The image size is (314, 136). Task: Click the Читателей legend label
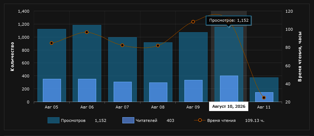click(x=146, y=120)
